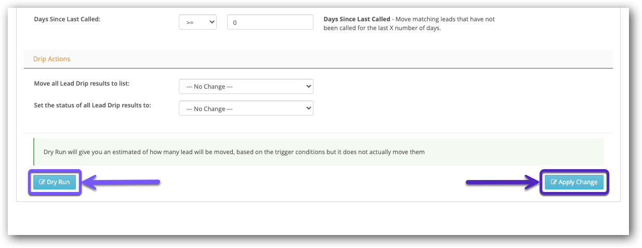
Task: Click the Set the status label text
Action: click(93, 105)
